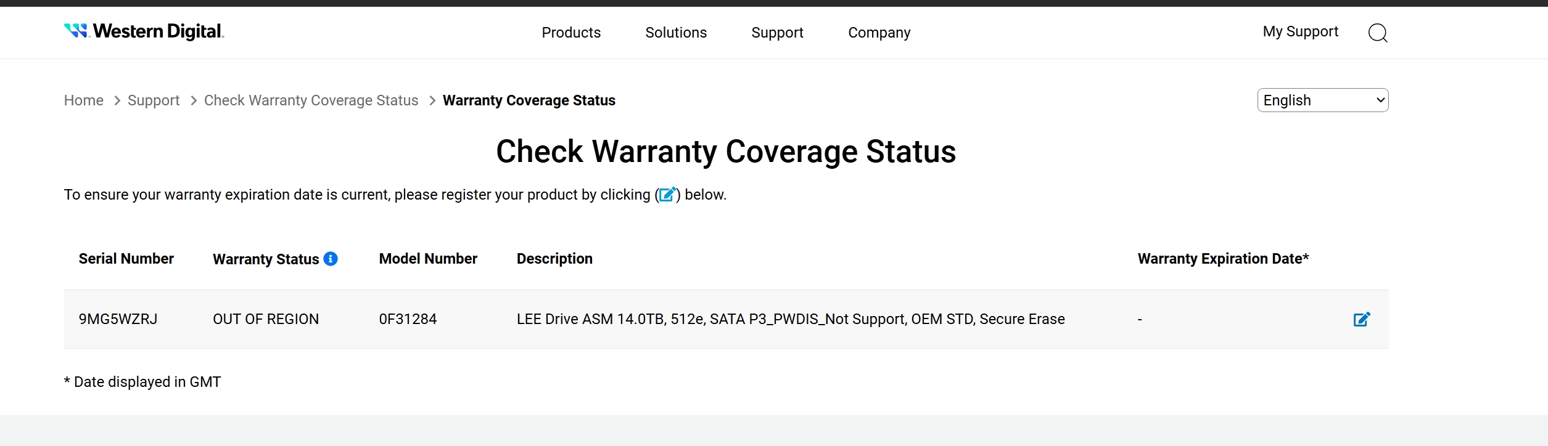This screenshot has width=1548, height=446.
Task: Click model number 0F31284
Action: [x=408, y=319]
